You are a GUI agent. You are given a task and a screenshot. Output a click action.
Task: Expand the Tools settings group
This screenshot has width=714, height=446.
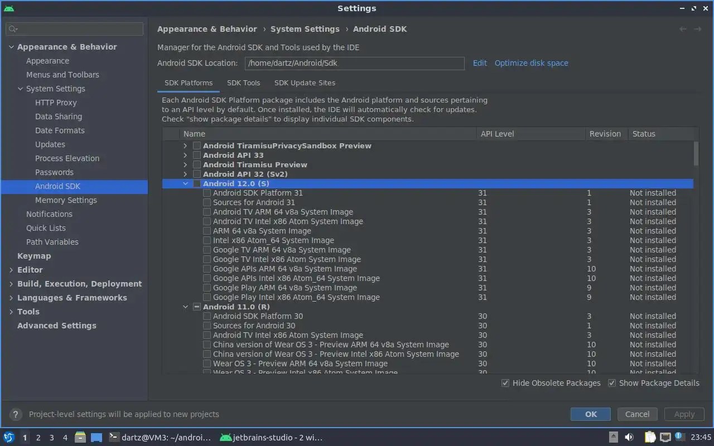(11, 312)
